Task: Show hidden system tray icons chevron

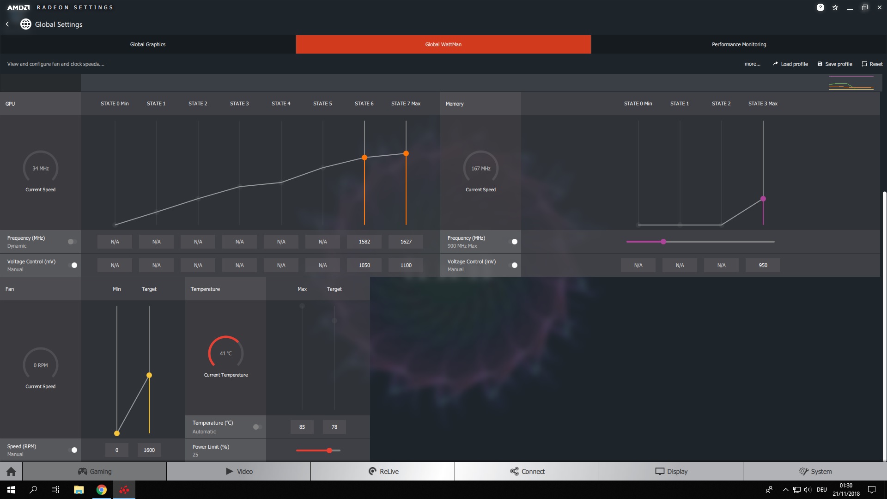Action: point(785,490)
